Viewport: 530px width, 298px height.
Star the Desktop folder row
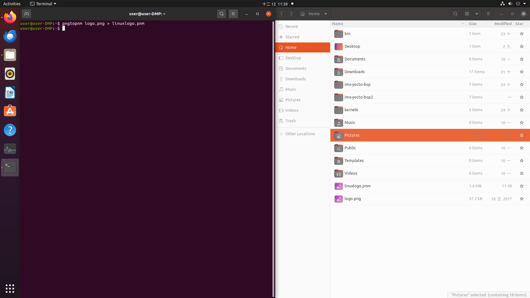click(521, 46)
